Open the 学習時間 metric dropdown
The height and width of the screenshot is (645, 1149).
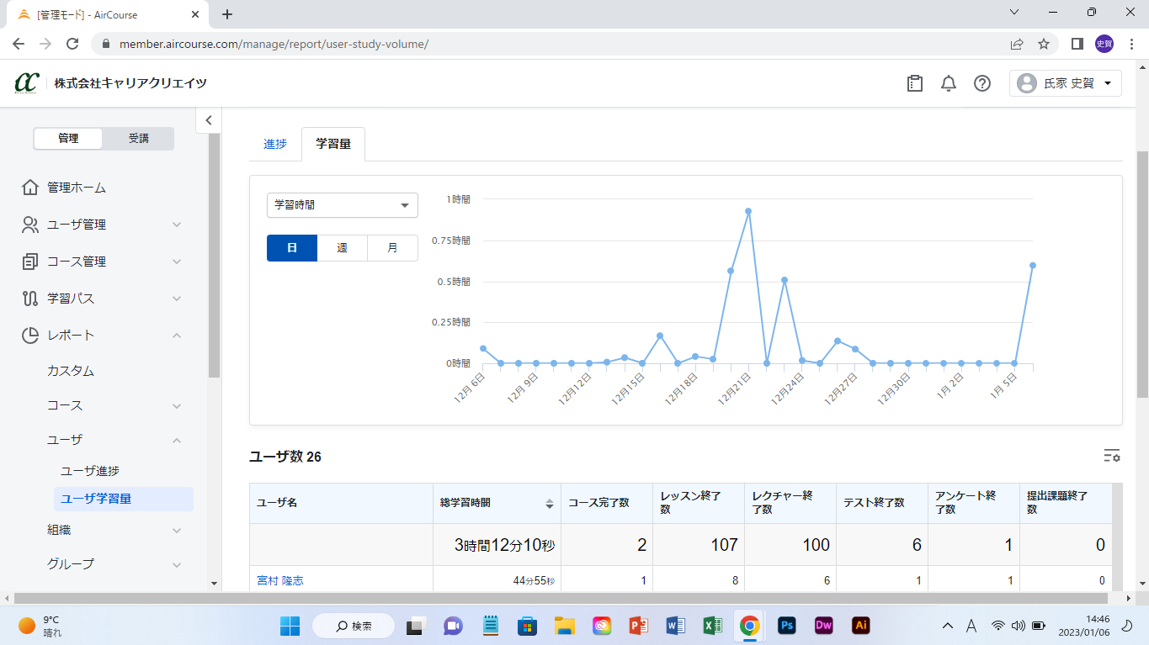[343, 205]
